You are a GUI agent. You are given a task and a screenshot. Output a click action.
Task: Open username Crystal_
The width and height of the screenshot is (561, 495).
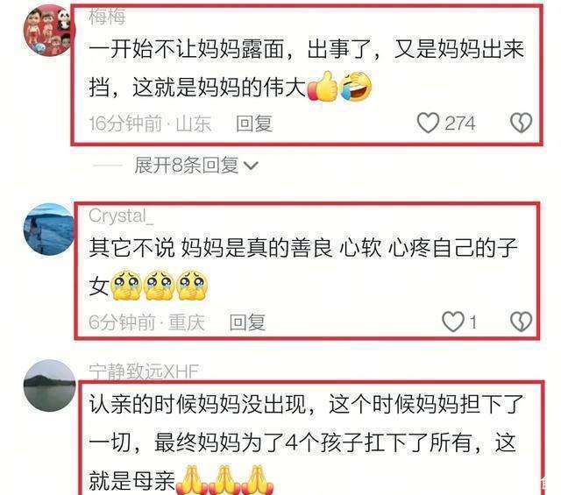point(121,216)
